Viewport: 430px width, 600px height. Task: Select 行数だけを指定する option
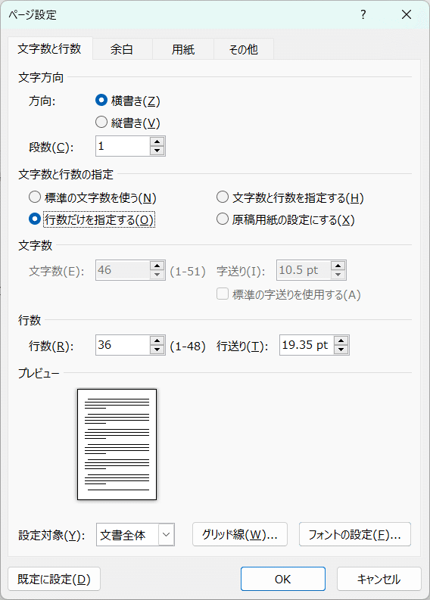pyautogui.click(x=35, y=219)
